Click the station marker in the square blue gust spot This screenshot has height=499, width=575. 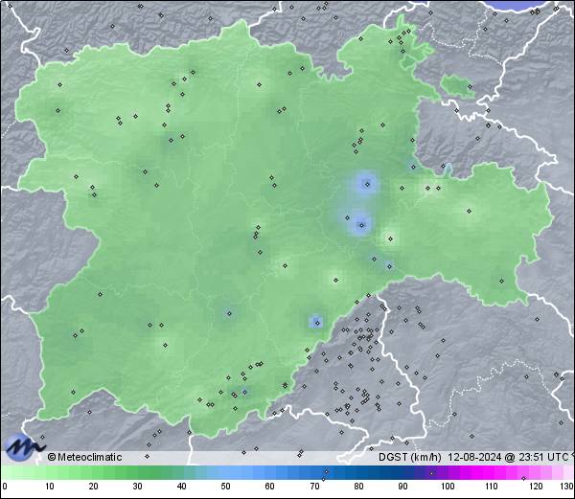pyautogui.click(x=317, y=323)
